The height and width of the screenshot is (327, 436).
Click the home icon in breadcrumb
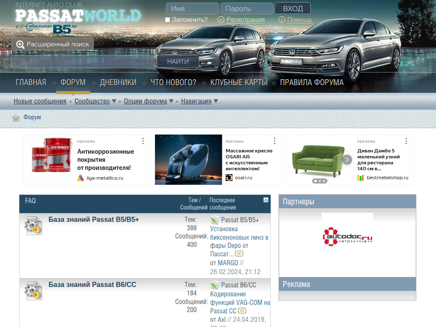point(16,118)
